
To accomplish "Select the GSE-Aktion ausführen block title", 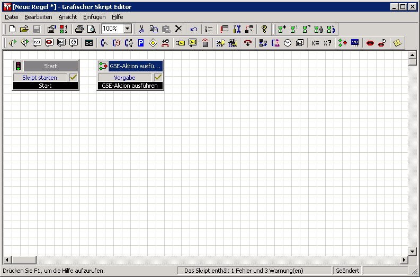I will [x=135, y=66].
